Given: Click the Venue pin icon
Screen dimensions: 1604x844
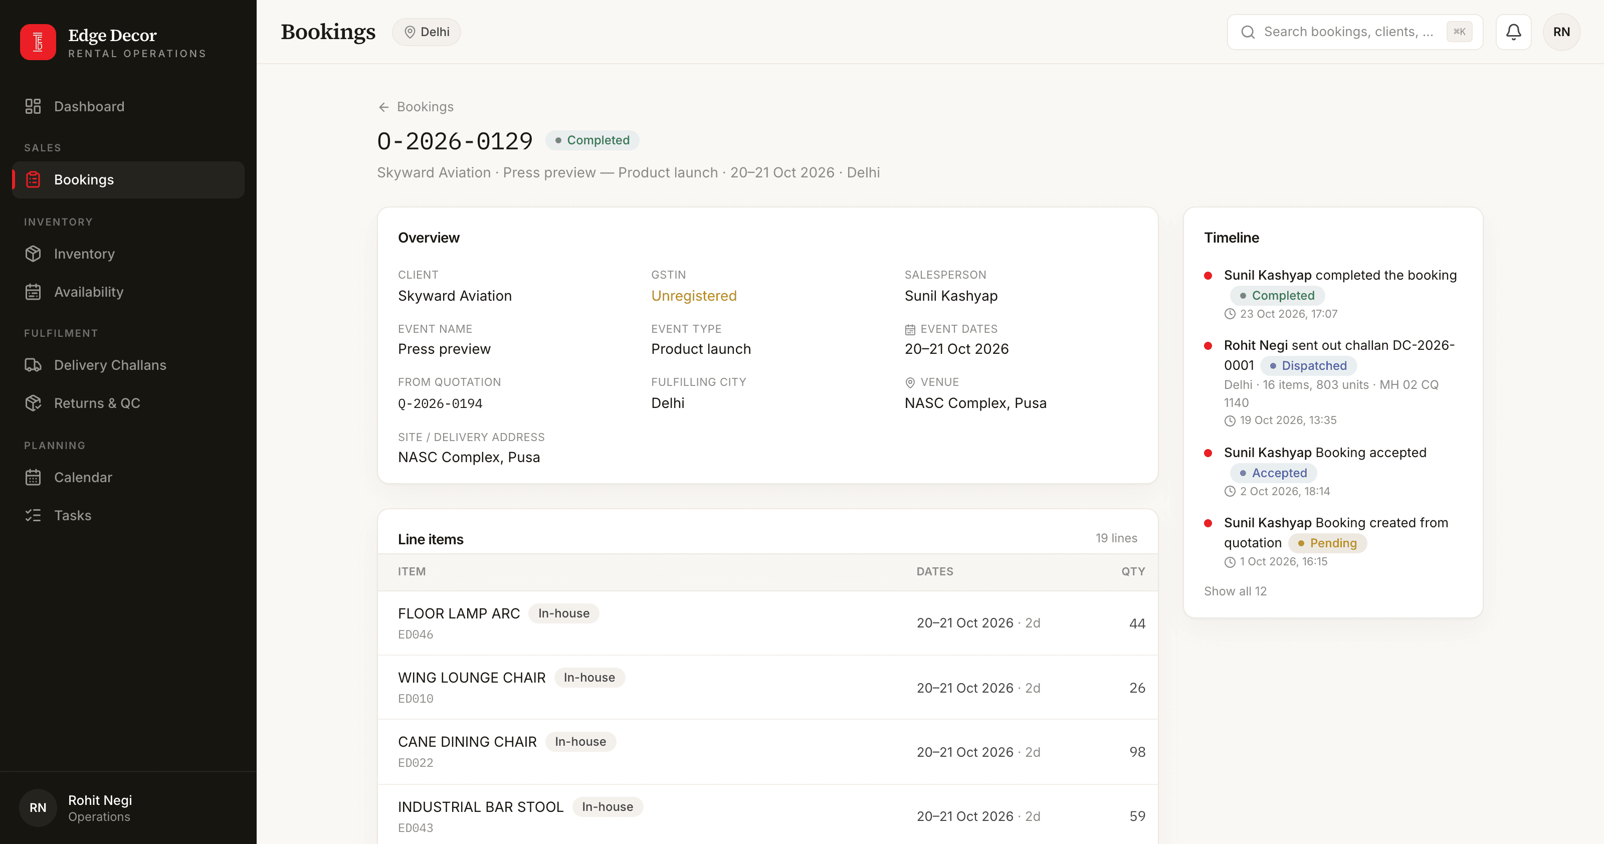Looking at the screenshot, I should pos(910,383).
